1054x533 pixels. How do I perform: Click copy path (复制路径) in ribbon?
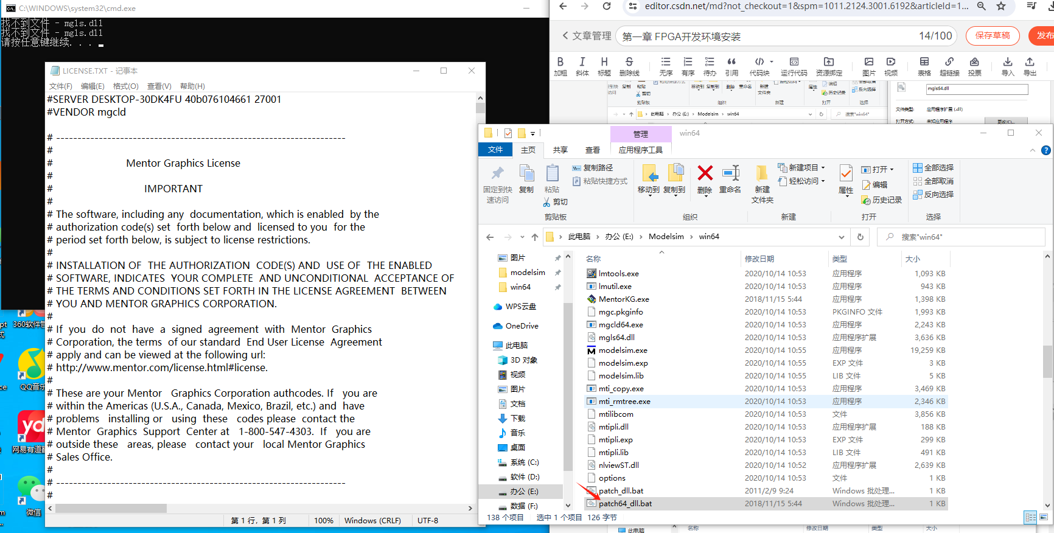click(593, 167)
